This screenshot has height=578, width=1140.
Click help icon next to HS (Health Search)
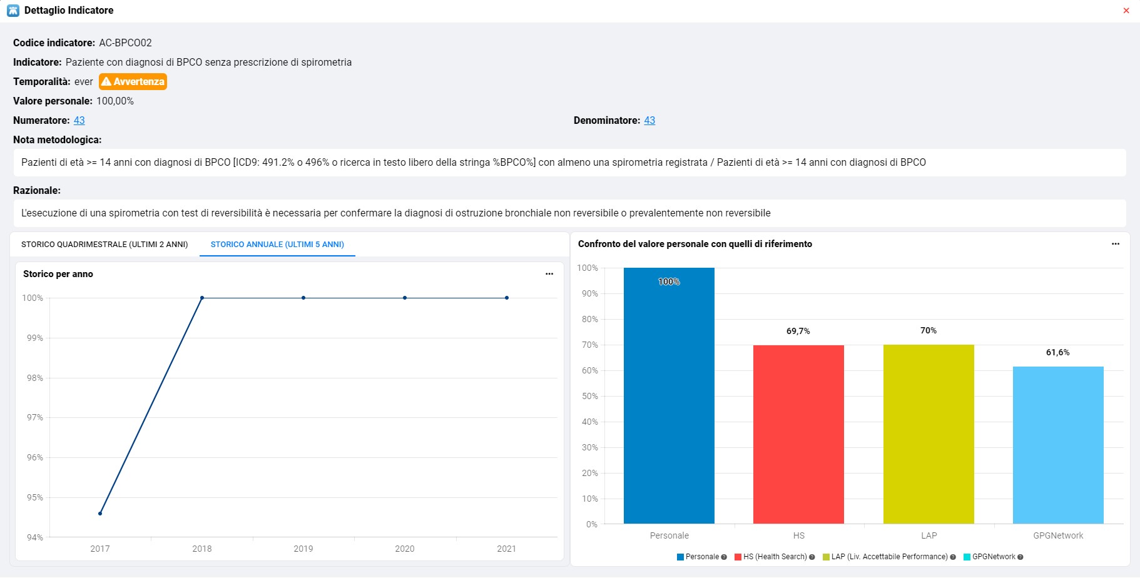click(812, 557)
